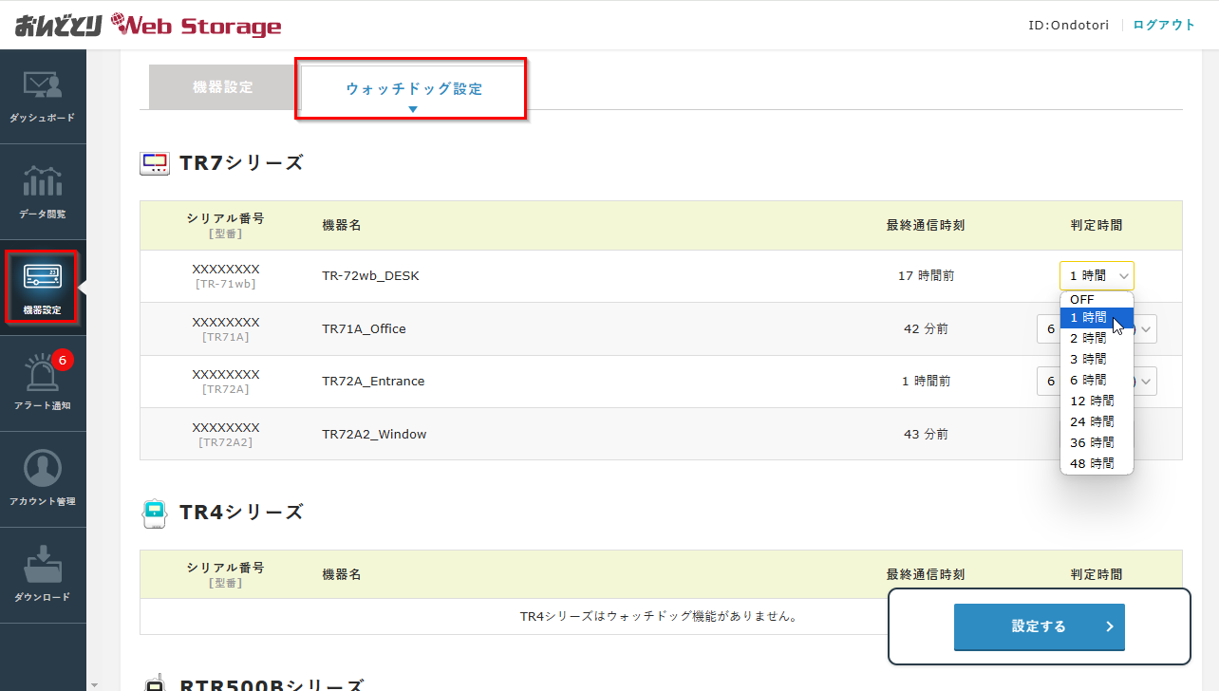
Task: Click the TR7 table 判定時間 column header
Action: click(x=1097, y=226)
